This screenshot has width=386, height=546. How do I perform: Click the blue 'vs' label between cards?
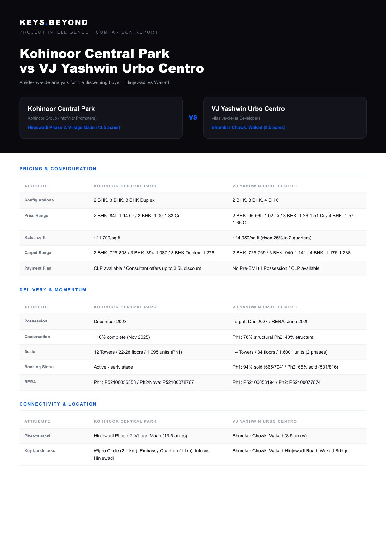(x=193, y=117)
